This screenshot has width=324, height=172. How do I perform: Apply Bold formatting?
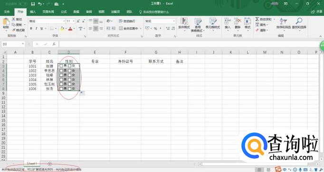point(31,29)
